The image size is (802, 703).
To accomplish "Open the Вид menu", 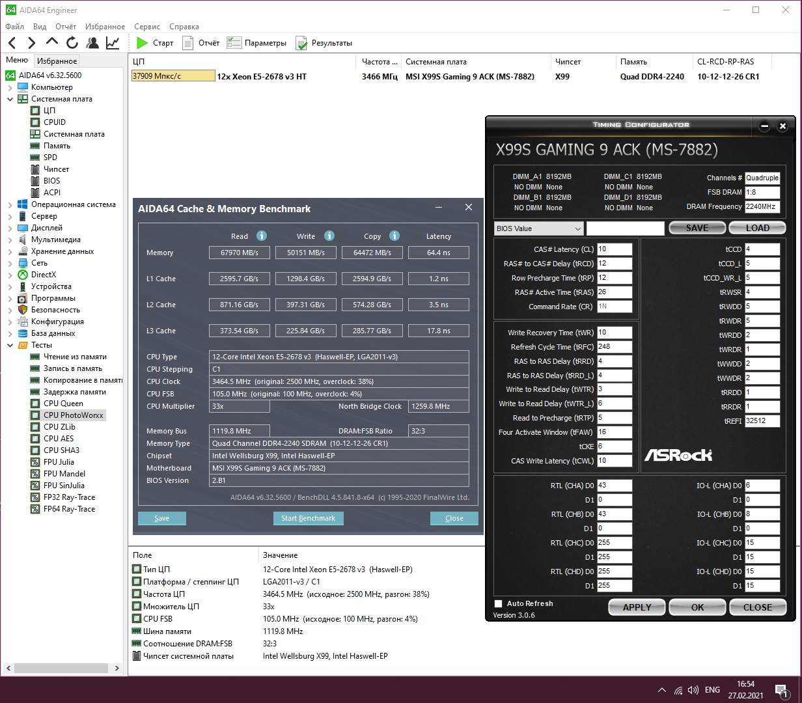I will click(x=40, y=27).
